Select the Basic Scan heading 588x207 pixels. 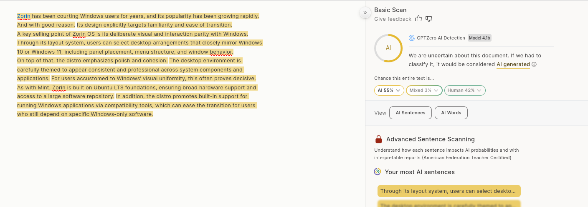point(390,10)
